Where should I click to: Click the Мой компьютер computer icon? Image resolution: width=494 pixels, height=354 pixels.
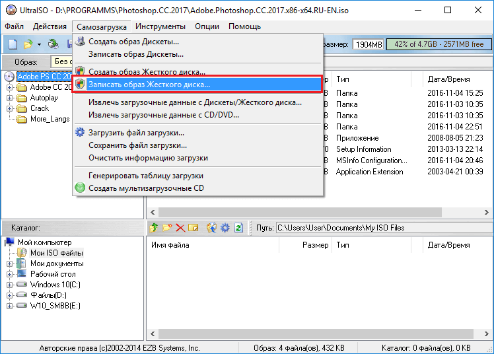click(10, 242)
